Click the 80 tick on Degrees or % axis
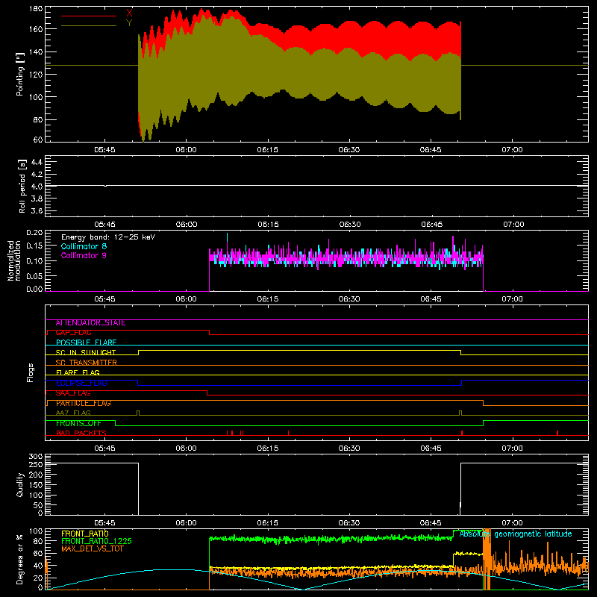The image size is (597, 597). (x=38, y=541)
